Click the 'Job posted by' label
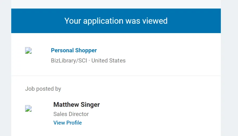This screenshot has height=136, width=238. click(43, 89)
